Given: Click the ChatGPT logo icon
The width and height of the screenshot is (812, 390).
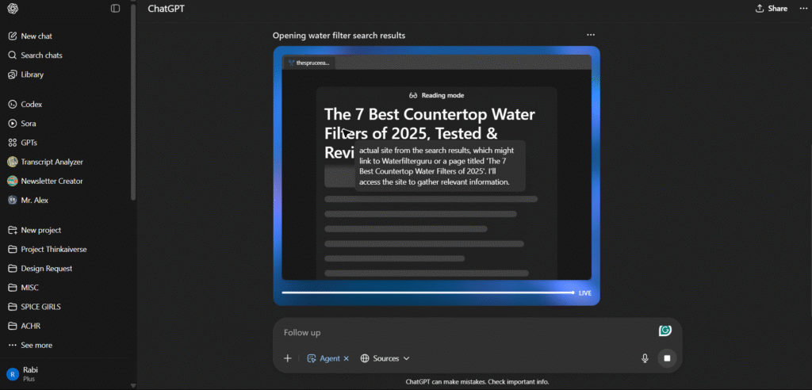Looking at the screenshot, I should [13, 8].
